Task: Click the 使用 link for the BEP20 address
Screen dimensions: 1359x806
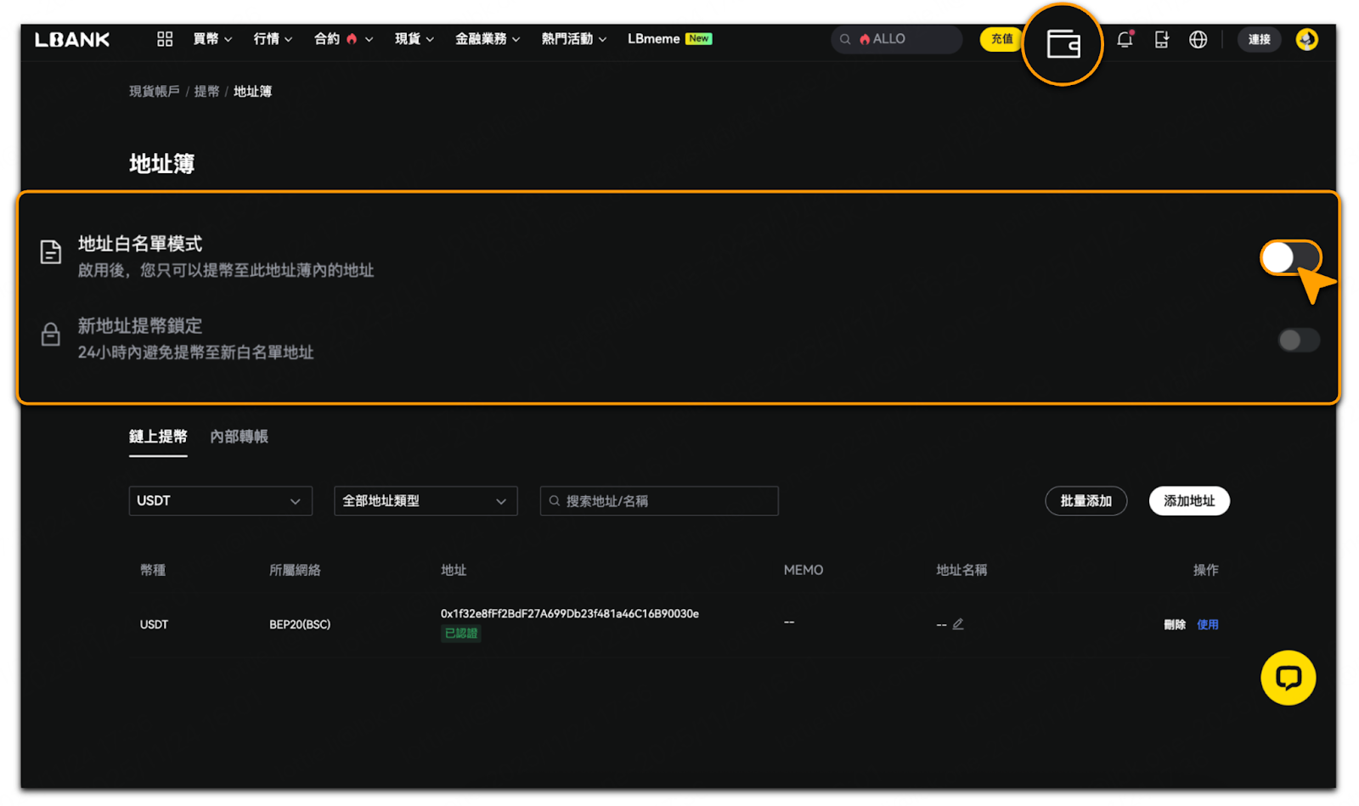Action: 1208,625
